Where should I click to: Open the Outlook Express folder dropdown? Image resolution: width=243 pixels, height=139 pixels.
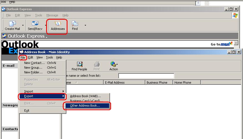point(46,37)
